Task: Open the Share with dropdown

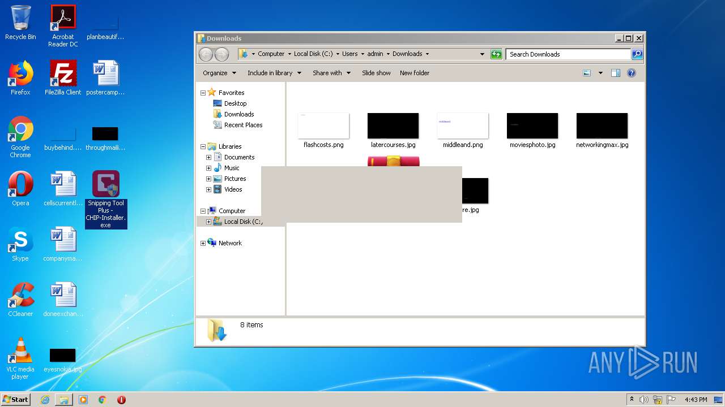Action: point(332,73)
